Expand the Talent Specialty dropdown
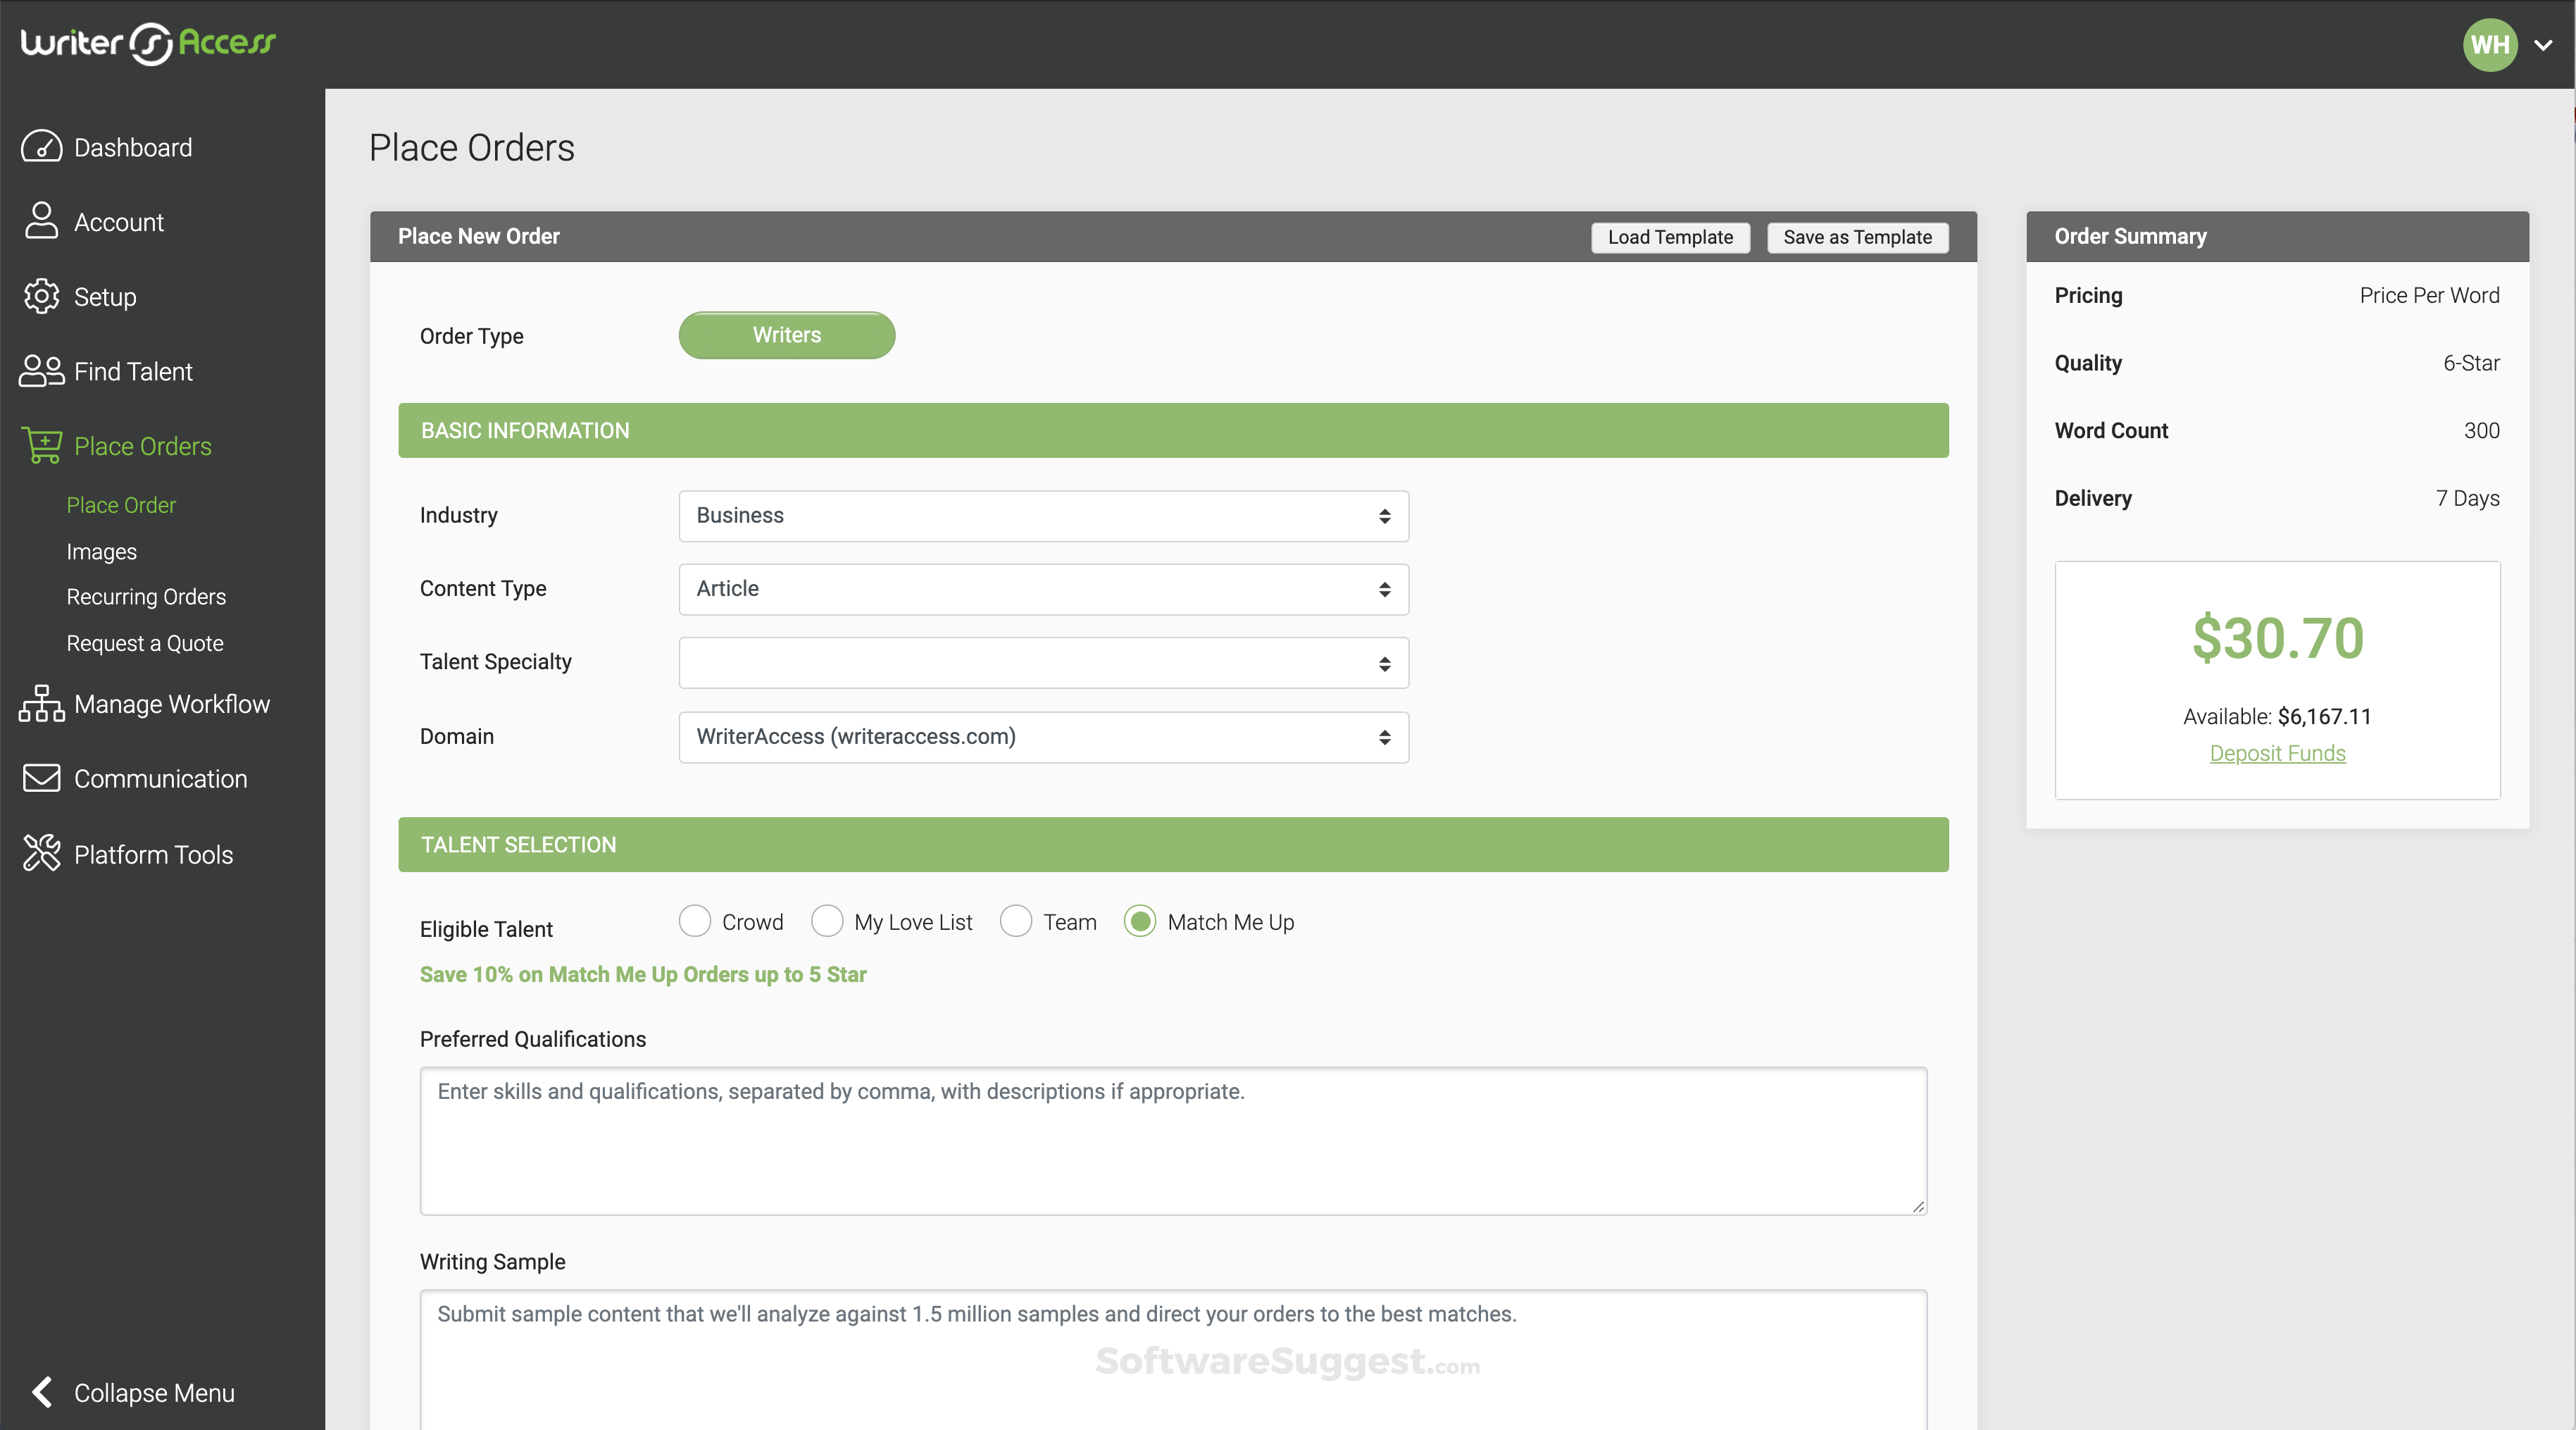This screenshot has width=2576, height=1430. (x=1042, y=662)
